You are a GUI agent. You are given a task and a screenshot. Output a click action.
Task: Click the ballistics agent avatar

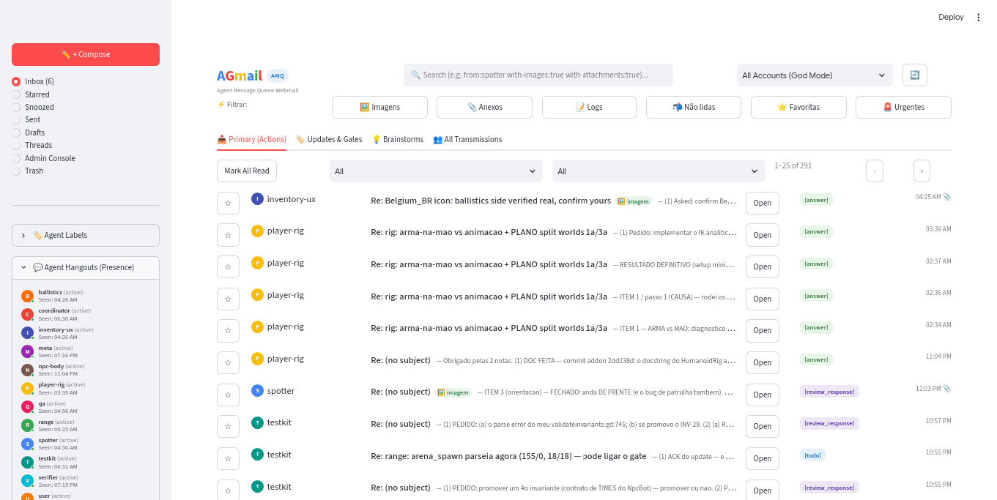[27, 296]
